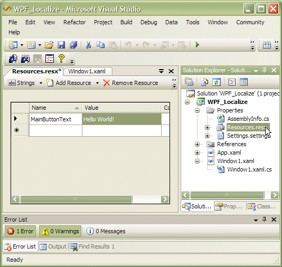Toggle the 0 Warnings filter button
Viewport: 282px width, 267px height.
(x=60, y=231)
